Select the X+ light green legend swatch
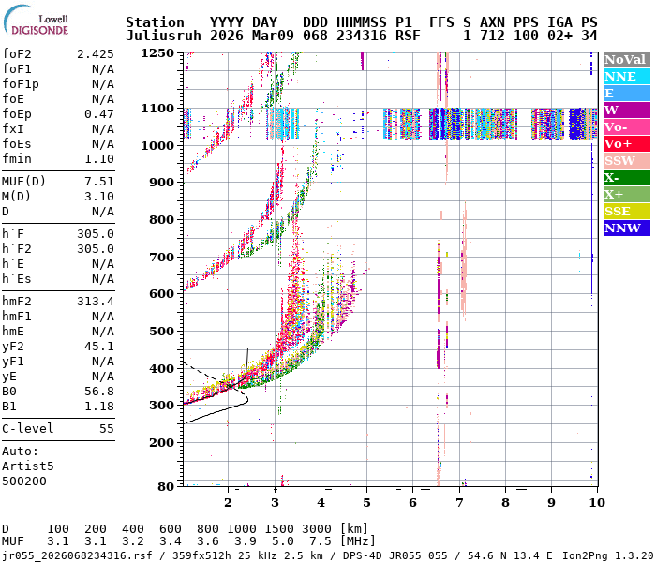656x562 pixels. tap(625, 194)
